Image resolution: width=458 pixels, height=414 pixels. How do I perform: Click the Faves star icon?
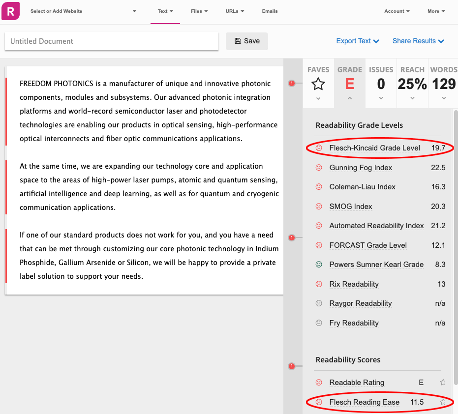pos(318,84)
